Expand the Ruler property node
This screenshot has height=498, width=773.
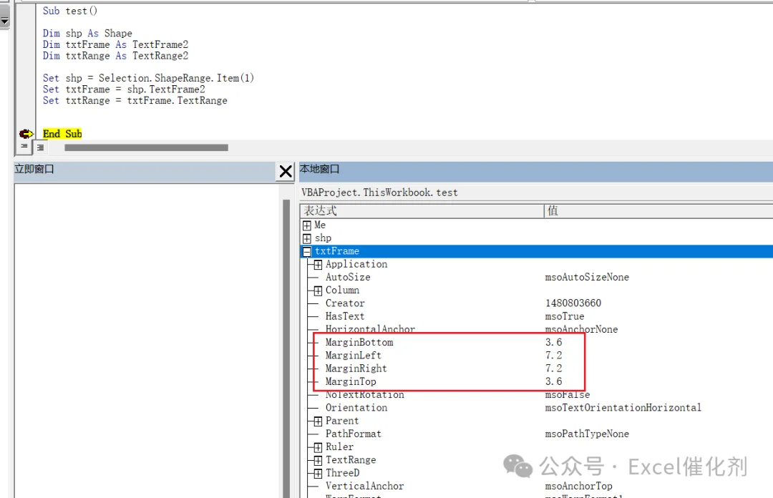point(318,448)
